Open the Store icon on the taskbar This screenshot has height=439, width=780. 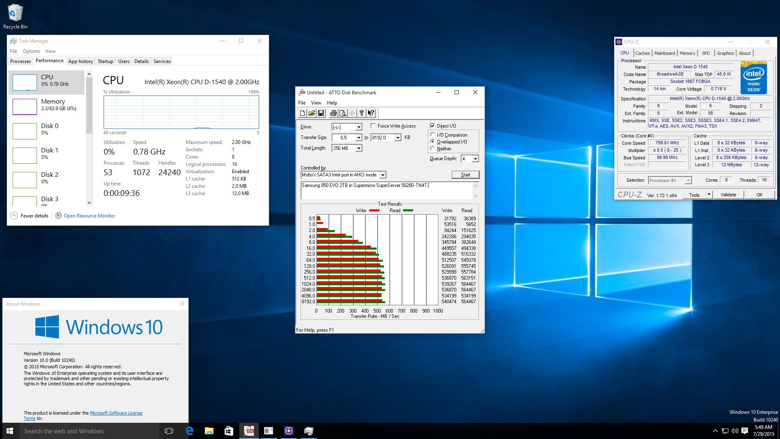(x=229, y=431)
